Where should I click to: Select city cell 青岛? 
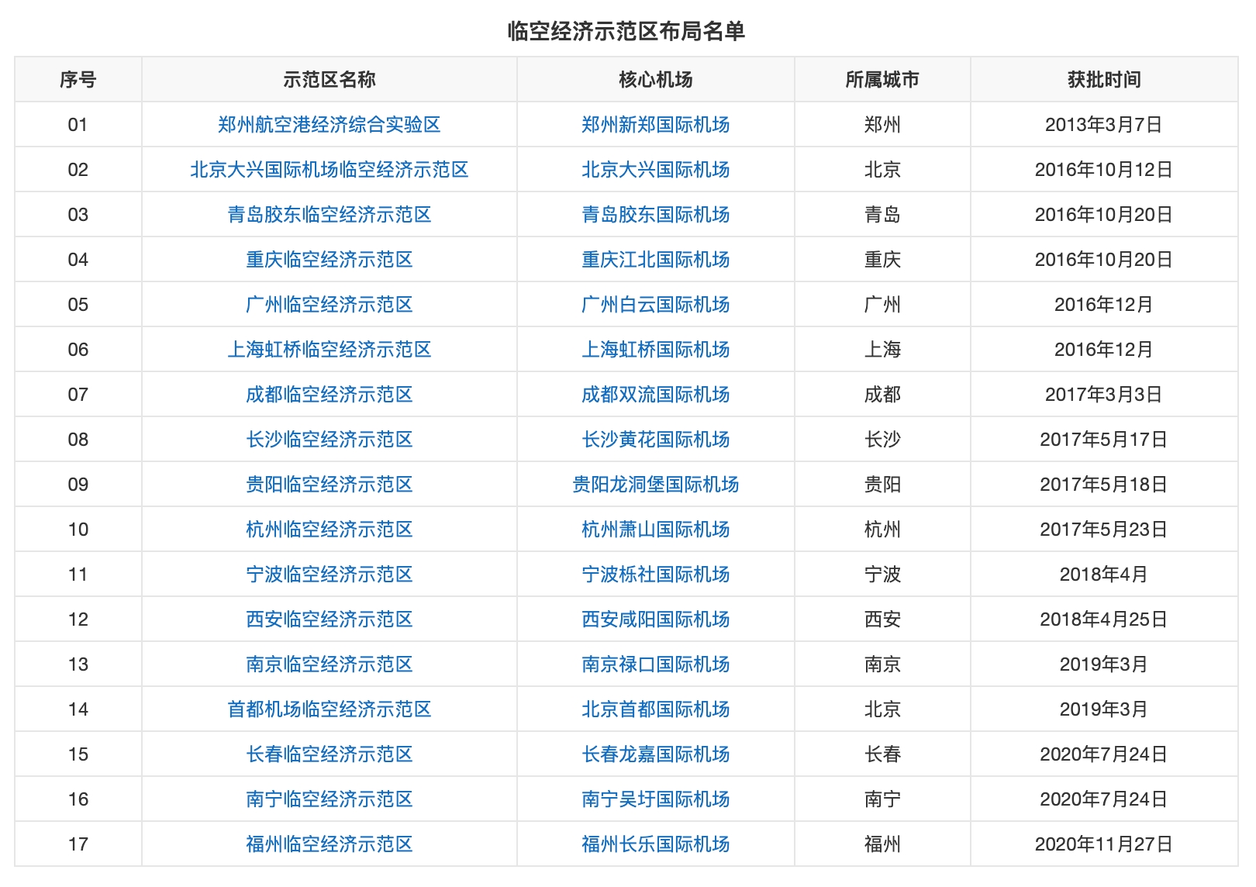tap(882, 215)
